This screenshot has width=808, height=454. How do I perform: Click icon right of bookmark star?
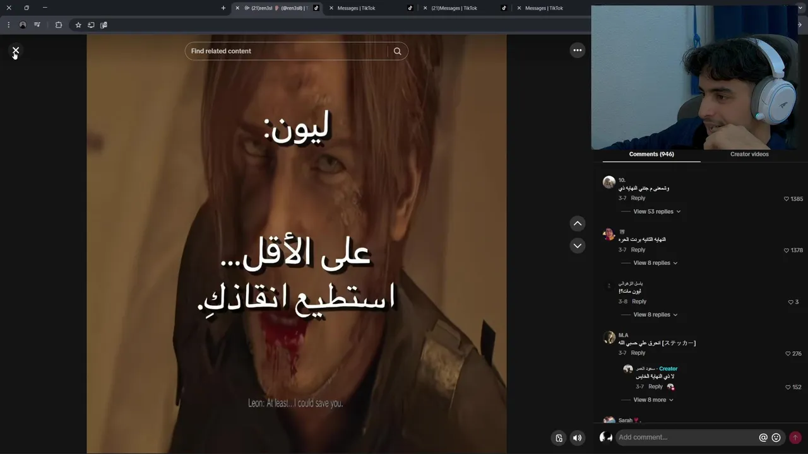(91, 25)
